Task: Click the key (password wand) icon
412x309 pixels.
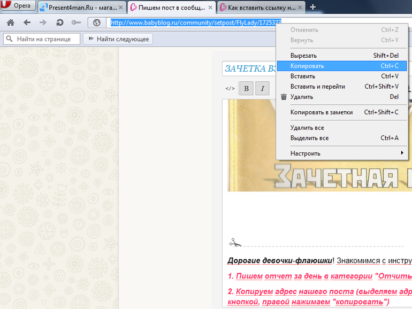Action: pos(77,22)
